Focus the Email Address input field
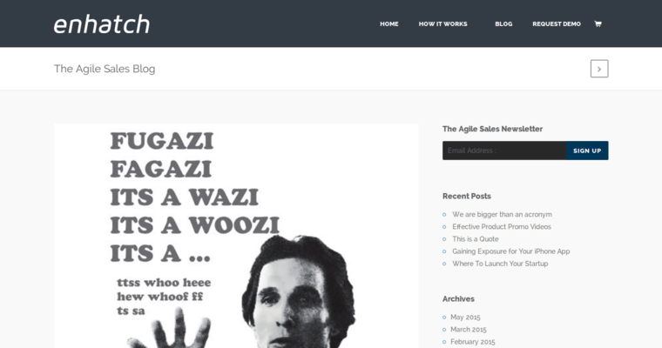The image size is (662, 348). click(x=504, y=151)
